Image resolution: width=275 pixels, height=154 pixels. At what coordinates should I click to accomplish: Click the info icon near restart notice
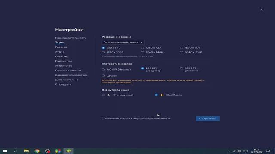coord(103,118)
